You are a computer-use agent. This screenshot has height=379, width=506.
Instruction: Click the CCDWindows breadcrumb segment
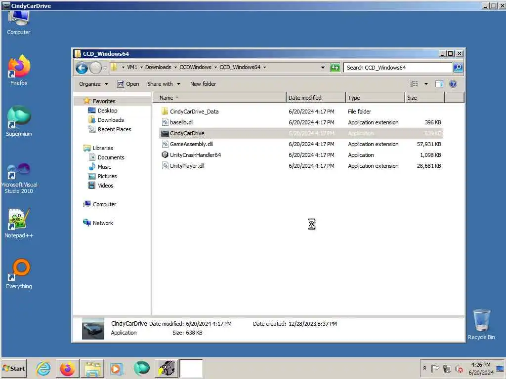click(195, 67)
